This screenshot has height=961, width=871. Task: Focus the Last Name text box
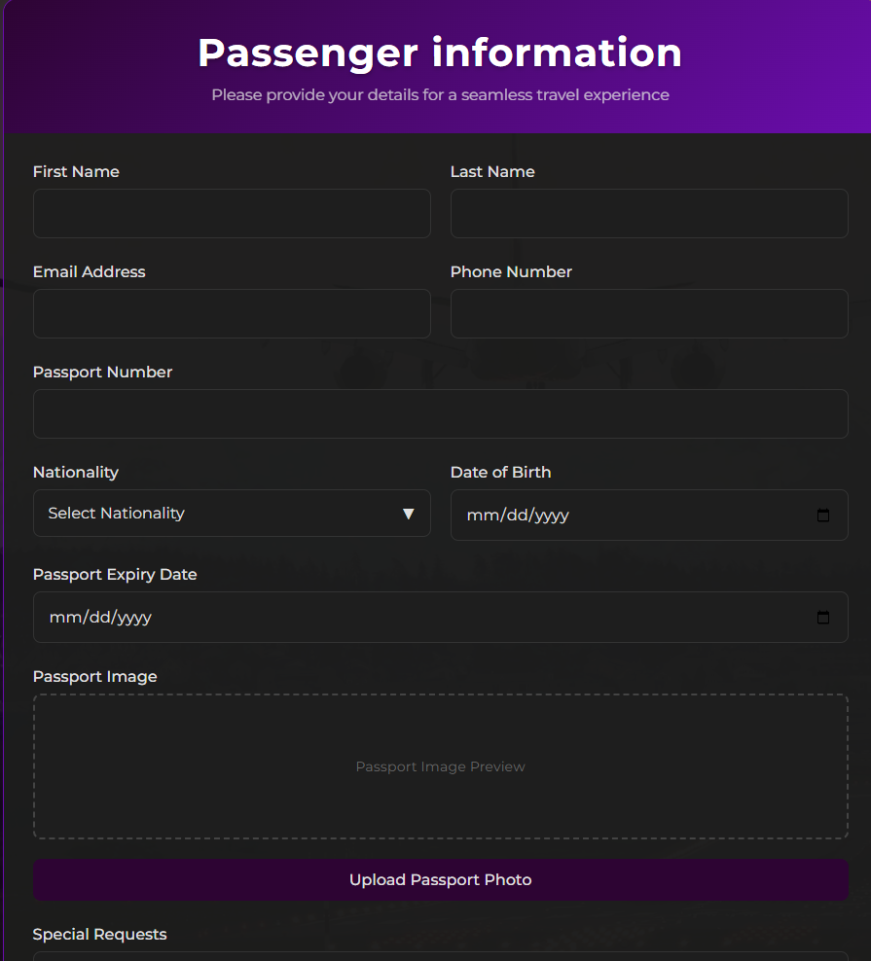[x=649, y=214]
